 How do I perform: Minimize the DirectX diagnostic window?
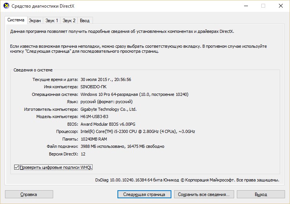[x=246, y=6]
